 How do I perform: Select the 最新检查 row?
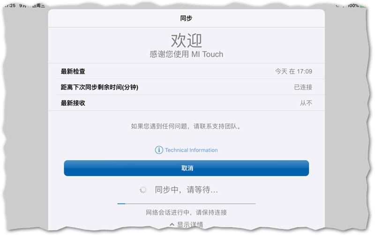coord(186,71)
